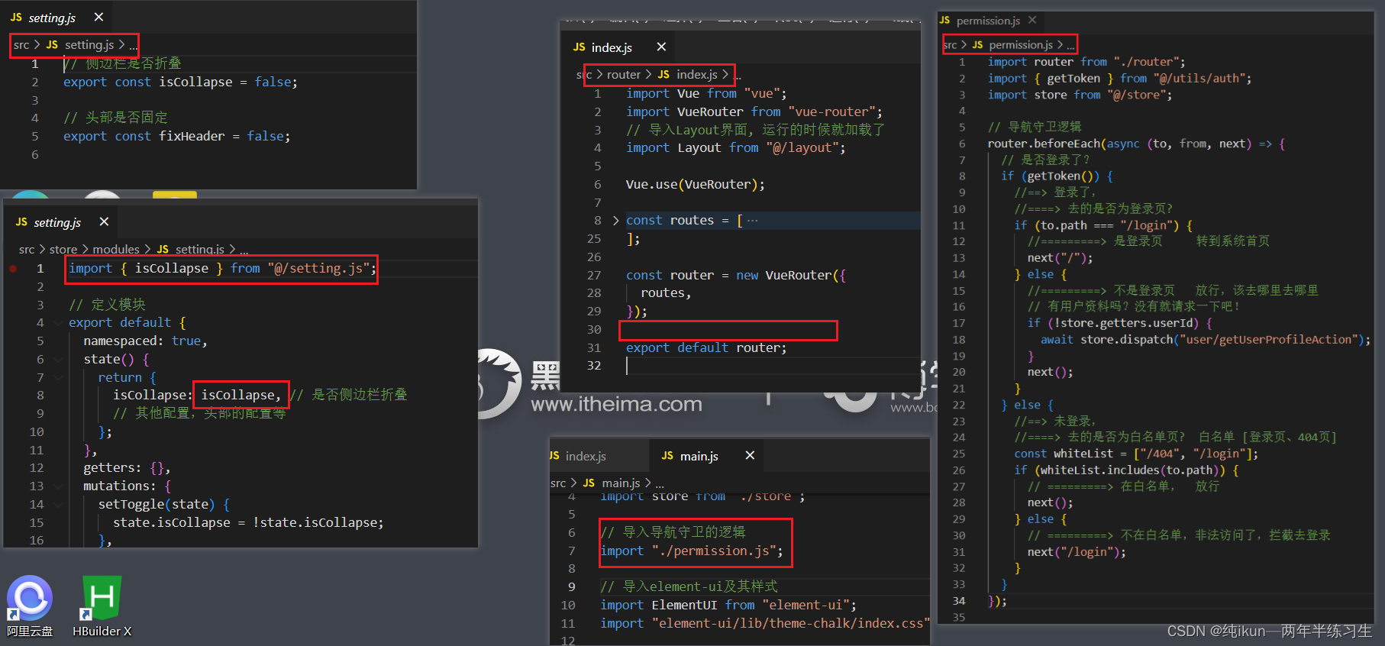The width and height of the screenshot is (1385, 646).
Task: Click line 'import { isCollapse } from "@/setting.js";'
Action: pyautogui.click(x=222, y=268)
